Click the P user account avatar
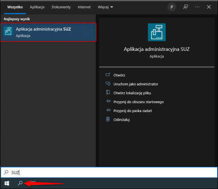Viewport: 218px width, 189px height. point(172,7)
